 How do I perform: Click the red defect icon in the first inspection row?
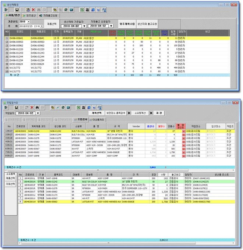[x=183, y=131]
